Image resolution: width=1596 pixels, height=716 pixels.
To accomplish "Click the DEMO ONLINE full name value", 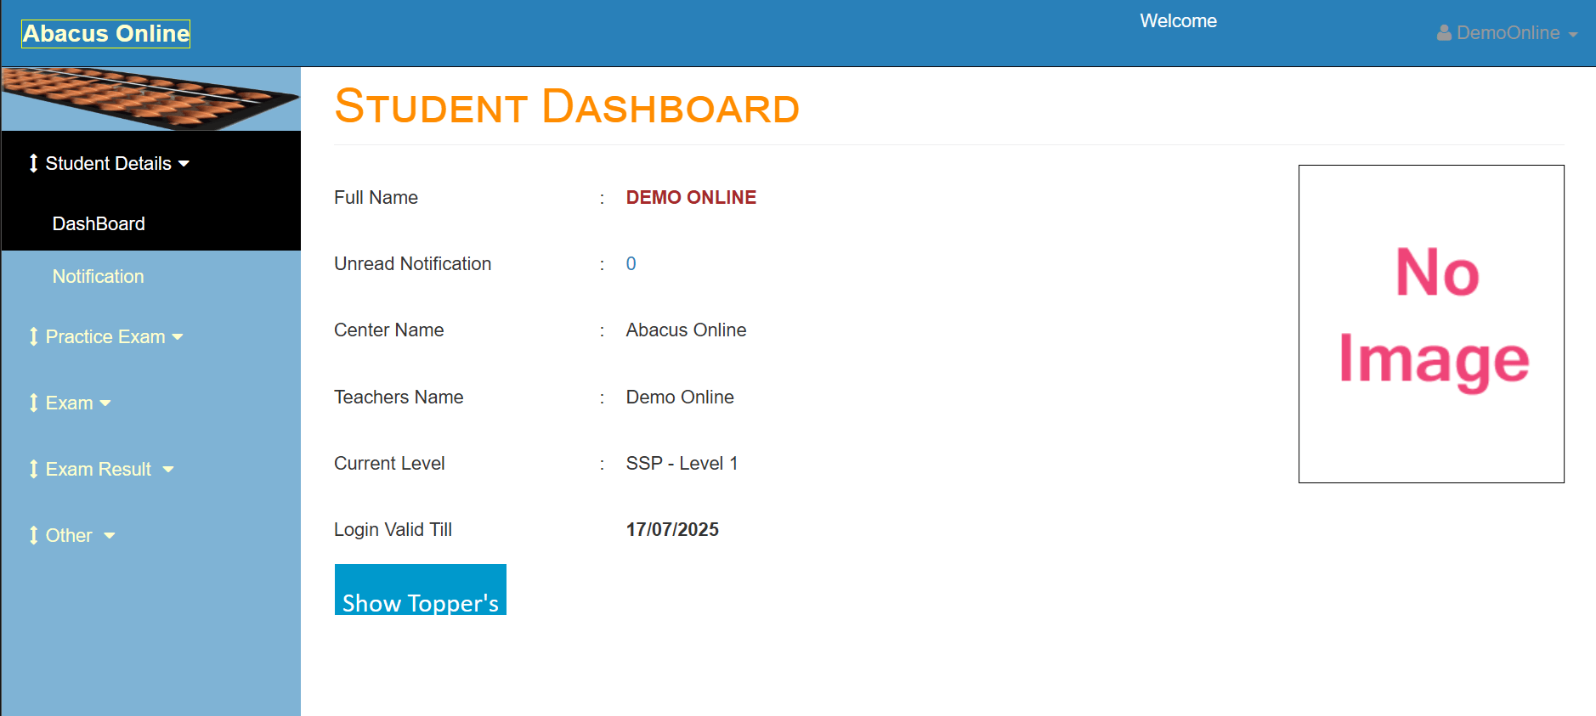I will pyautogui.click(x=691, y=198).
